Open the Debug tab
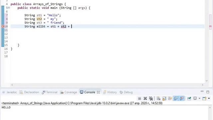 126,92
